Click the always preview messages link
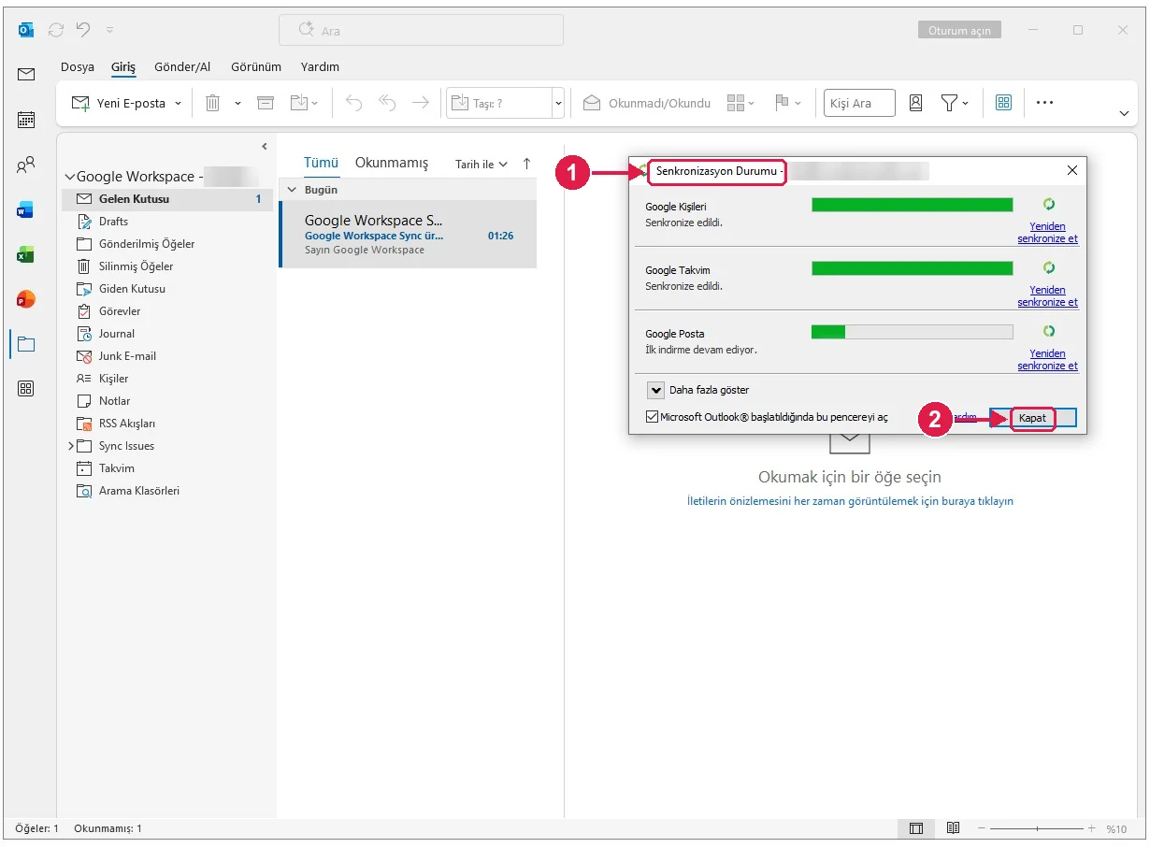 [850, 501]
